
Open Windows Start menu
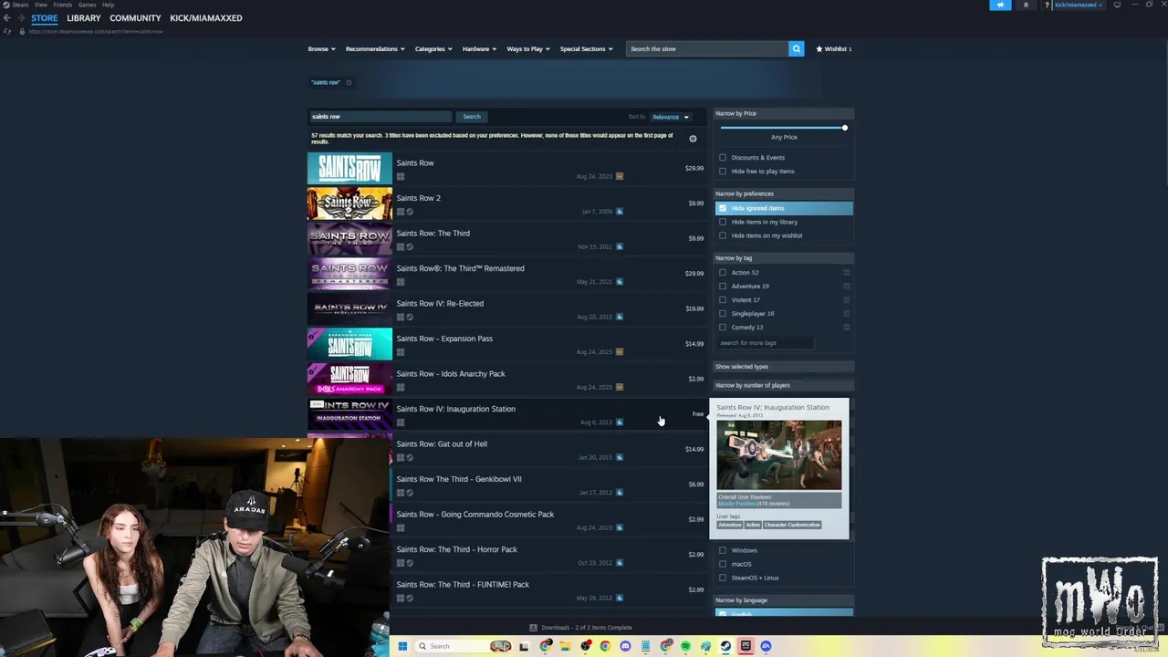click(x=401, y=646)
